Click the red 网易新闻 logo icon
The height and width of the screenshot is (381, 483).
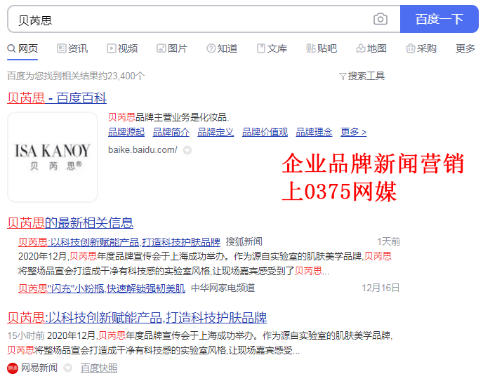click(x=13, y=368)
